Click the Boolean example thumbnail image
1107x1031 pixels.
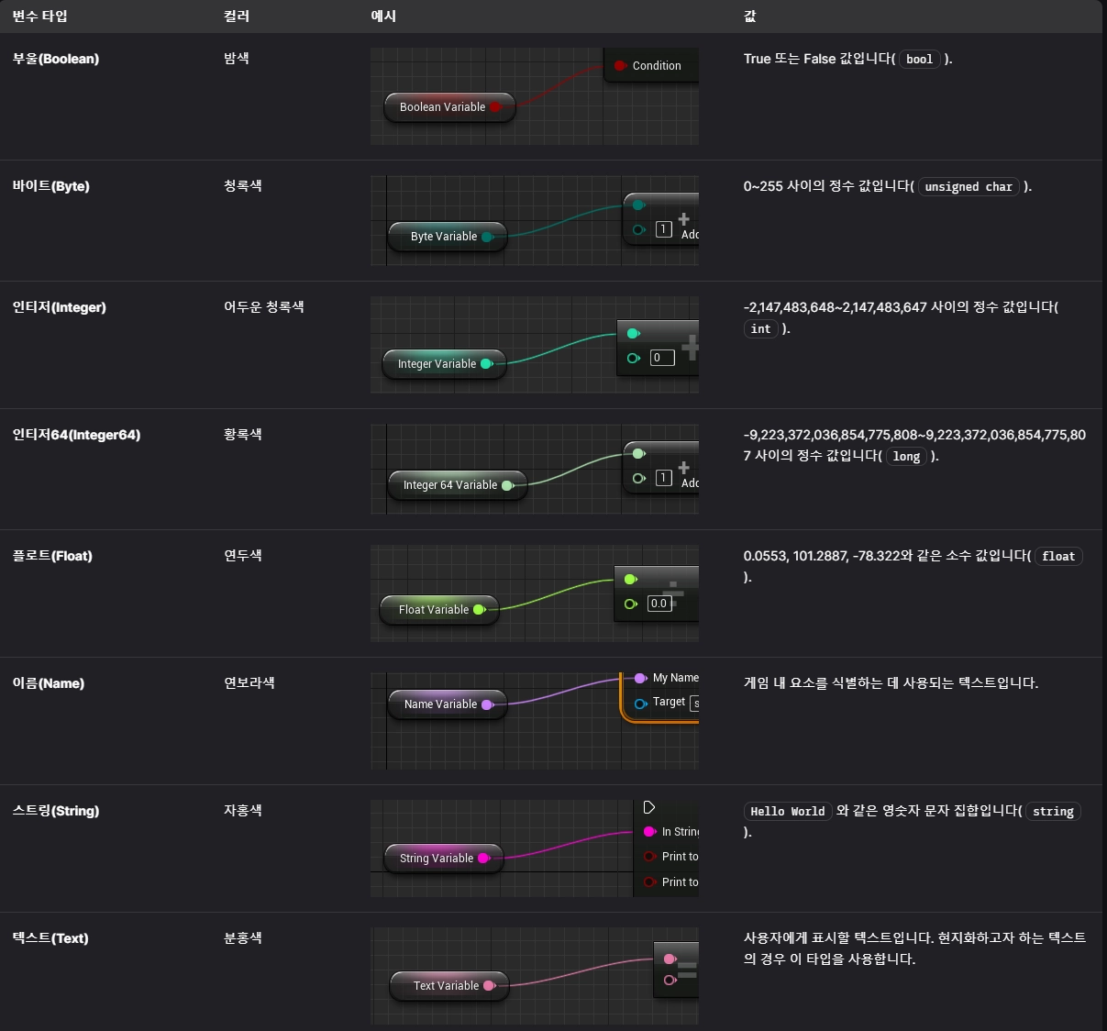(535, 96)
